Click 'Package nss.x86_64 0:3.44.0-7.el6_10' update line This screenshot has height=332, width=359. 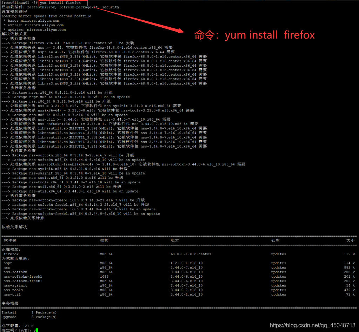(65, 115)
